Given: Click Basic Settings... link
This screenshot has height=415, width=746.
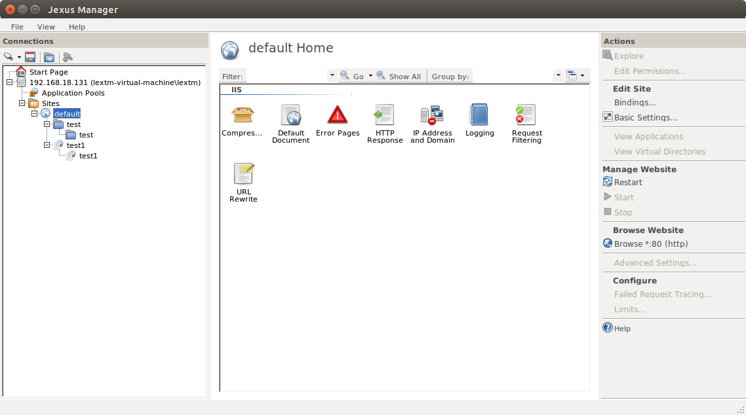Looking at the screenshot, I should [x=646, y=117].
